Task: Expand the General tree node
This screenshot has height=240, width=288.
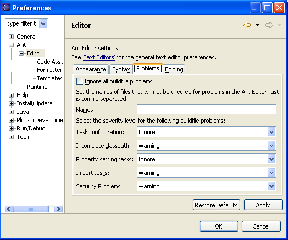Action: [x=11, y=37]
